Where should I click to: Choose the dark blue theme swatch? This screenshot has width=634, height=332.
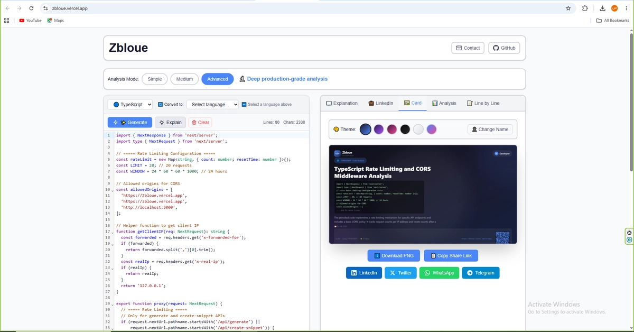(x=365, y=129)
